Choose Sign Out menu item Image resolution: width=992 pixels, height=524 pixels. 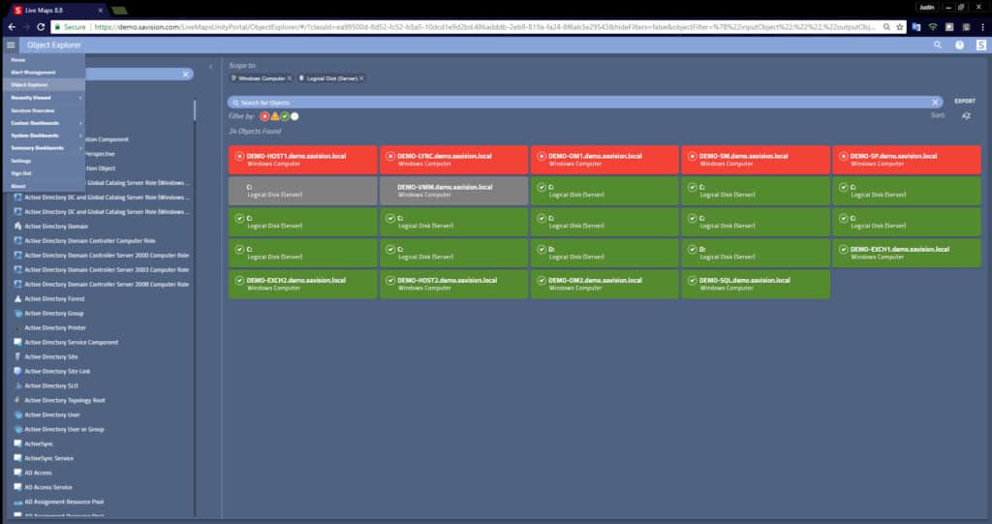point(21,173)
